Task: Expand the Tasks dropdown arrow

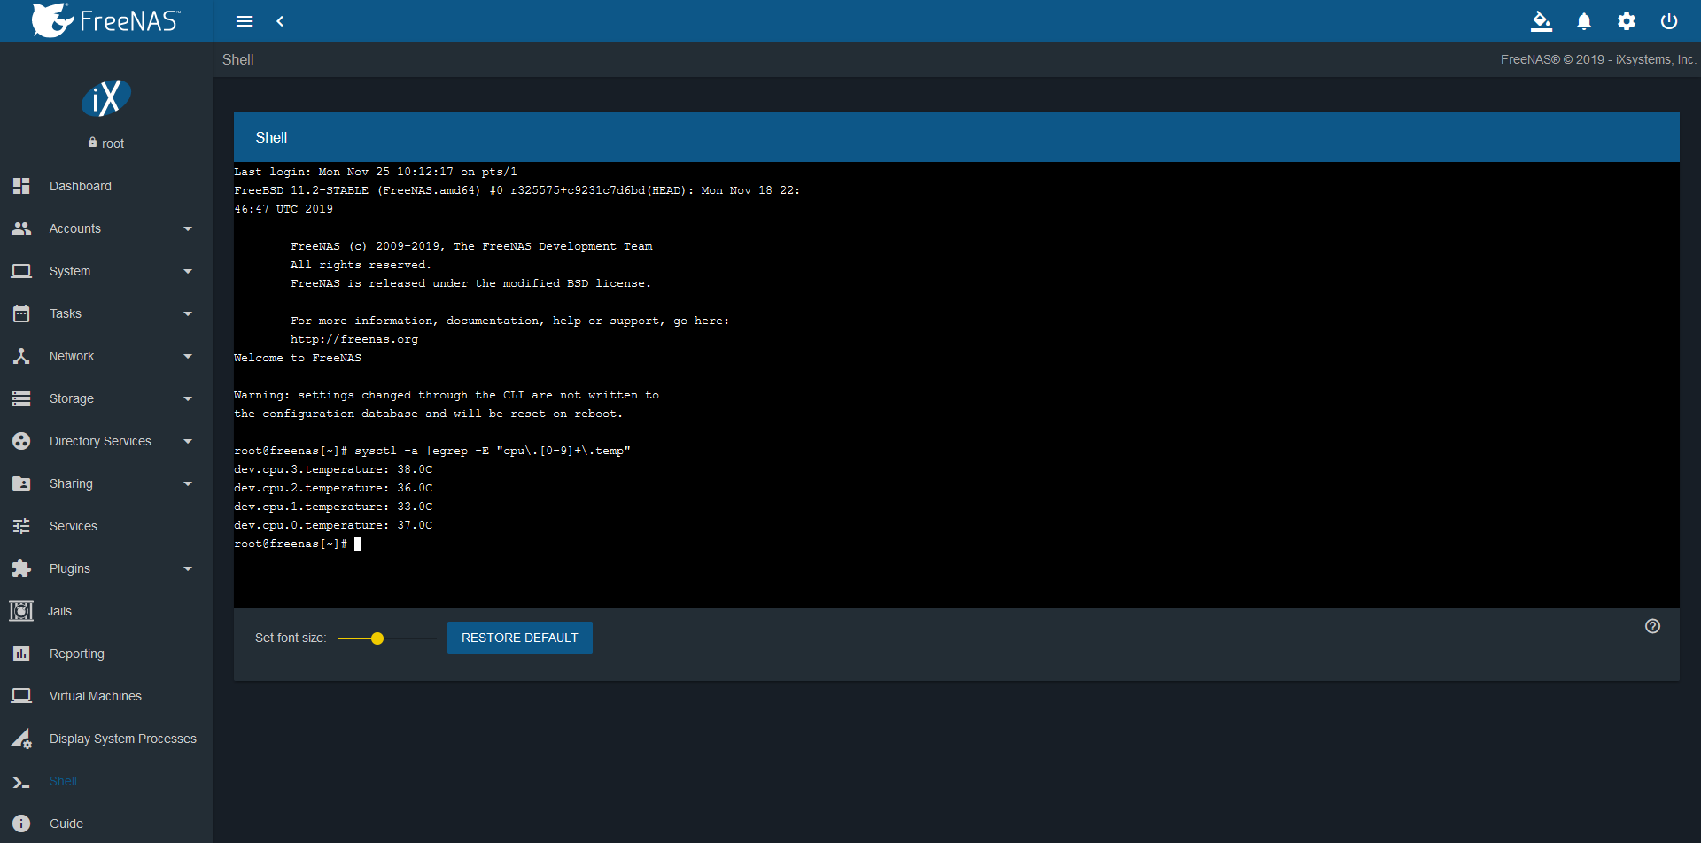Action: pos(188,313)
